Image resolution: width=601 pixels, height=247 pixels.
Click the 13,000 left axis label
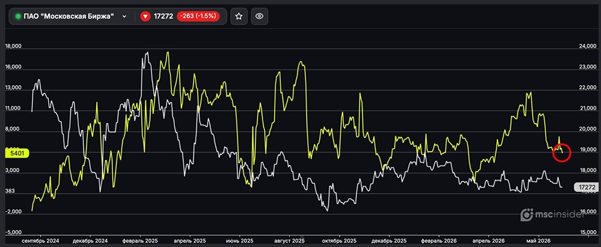click(x=13, y=88)
